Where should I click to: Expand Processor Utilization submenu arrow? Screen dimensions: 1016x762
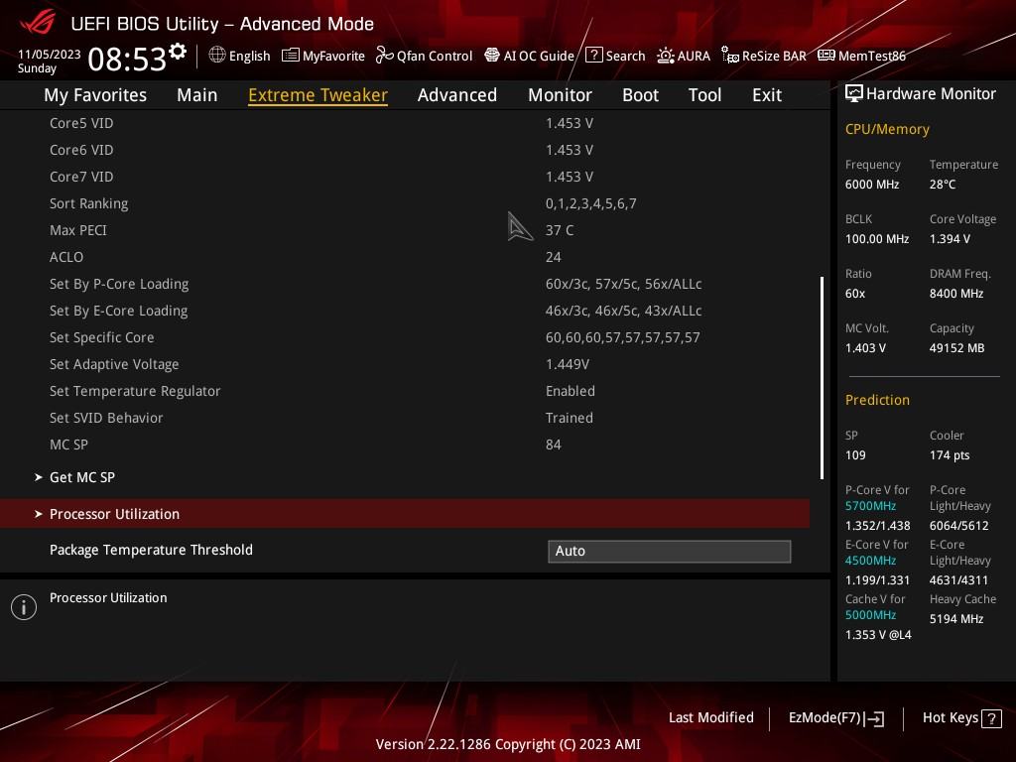(x=39, y=514)
